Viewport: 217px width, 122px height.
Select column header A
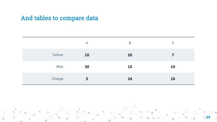(x=87, y=43)
